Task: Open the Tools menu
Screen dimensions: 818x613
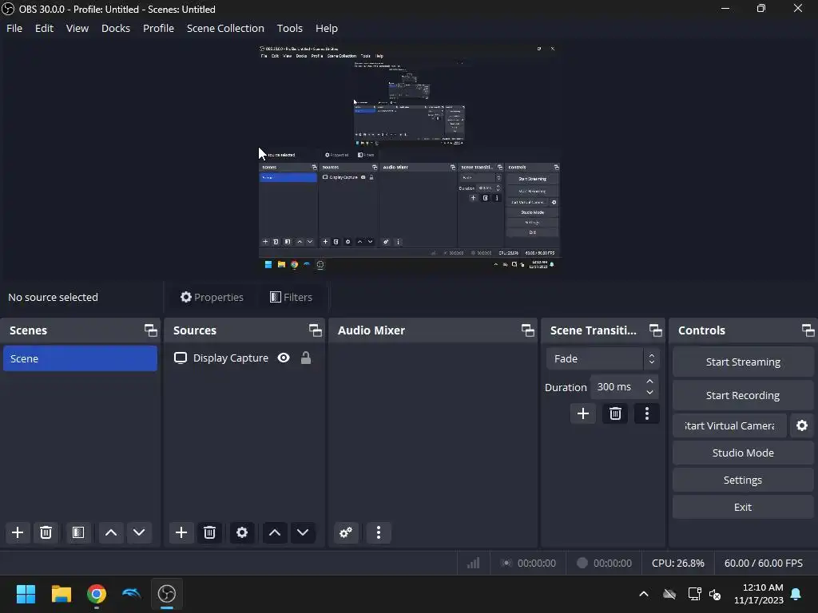Action: [x=289, y=28]
